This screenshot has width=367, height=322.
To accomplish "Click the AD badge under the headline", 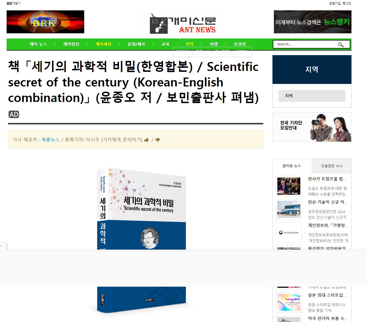I will pos(14,114).
